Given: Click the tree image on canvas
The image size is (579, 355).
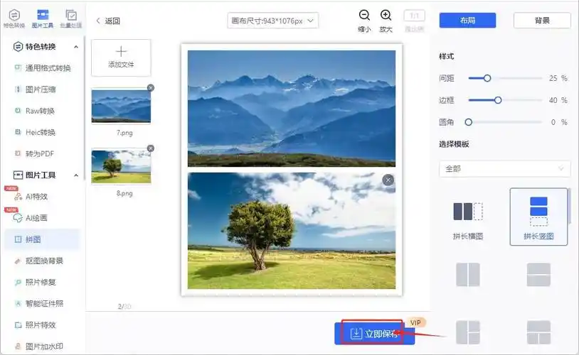Looking at the screenshot, I should (292, 231).
